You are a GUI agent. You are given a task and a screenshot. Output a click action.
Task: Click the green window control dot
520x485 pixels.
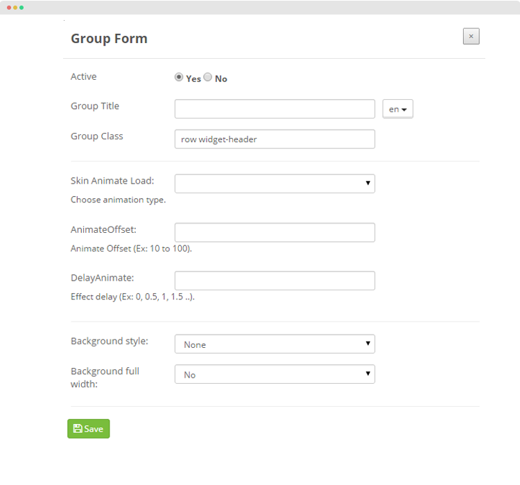(x=21, y=8)
